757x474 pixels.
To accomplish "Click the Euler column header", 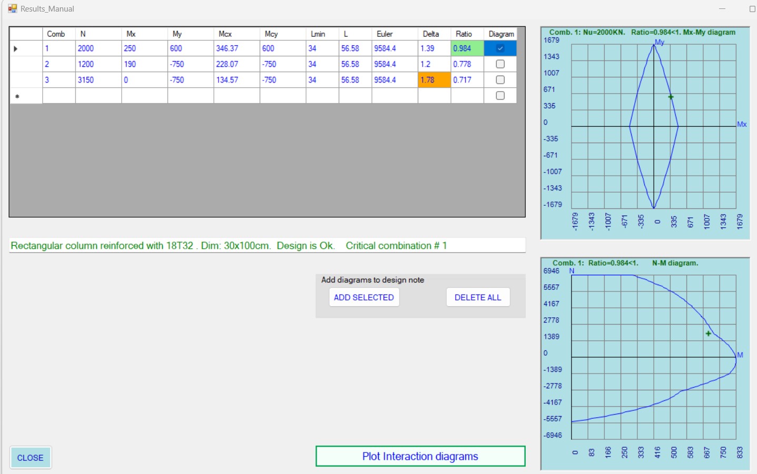I will coord(395,34).
